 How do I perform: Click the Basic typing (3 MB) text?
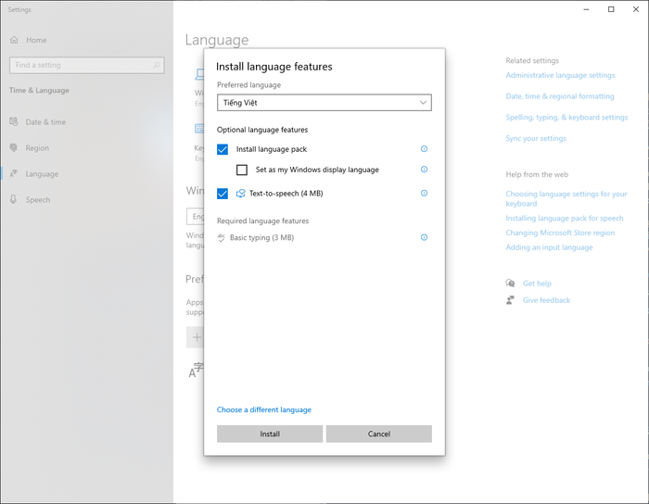261,238
